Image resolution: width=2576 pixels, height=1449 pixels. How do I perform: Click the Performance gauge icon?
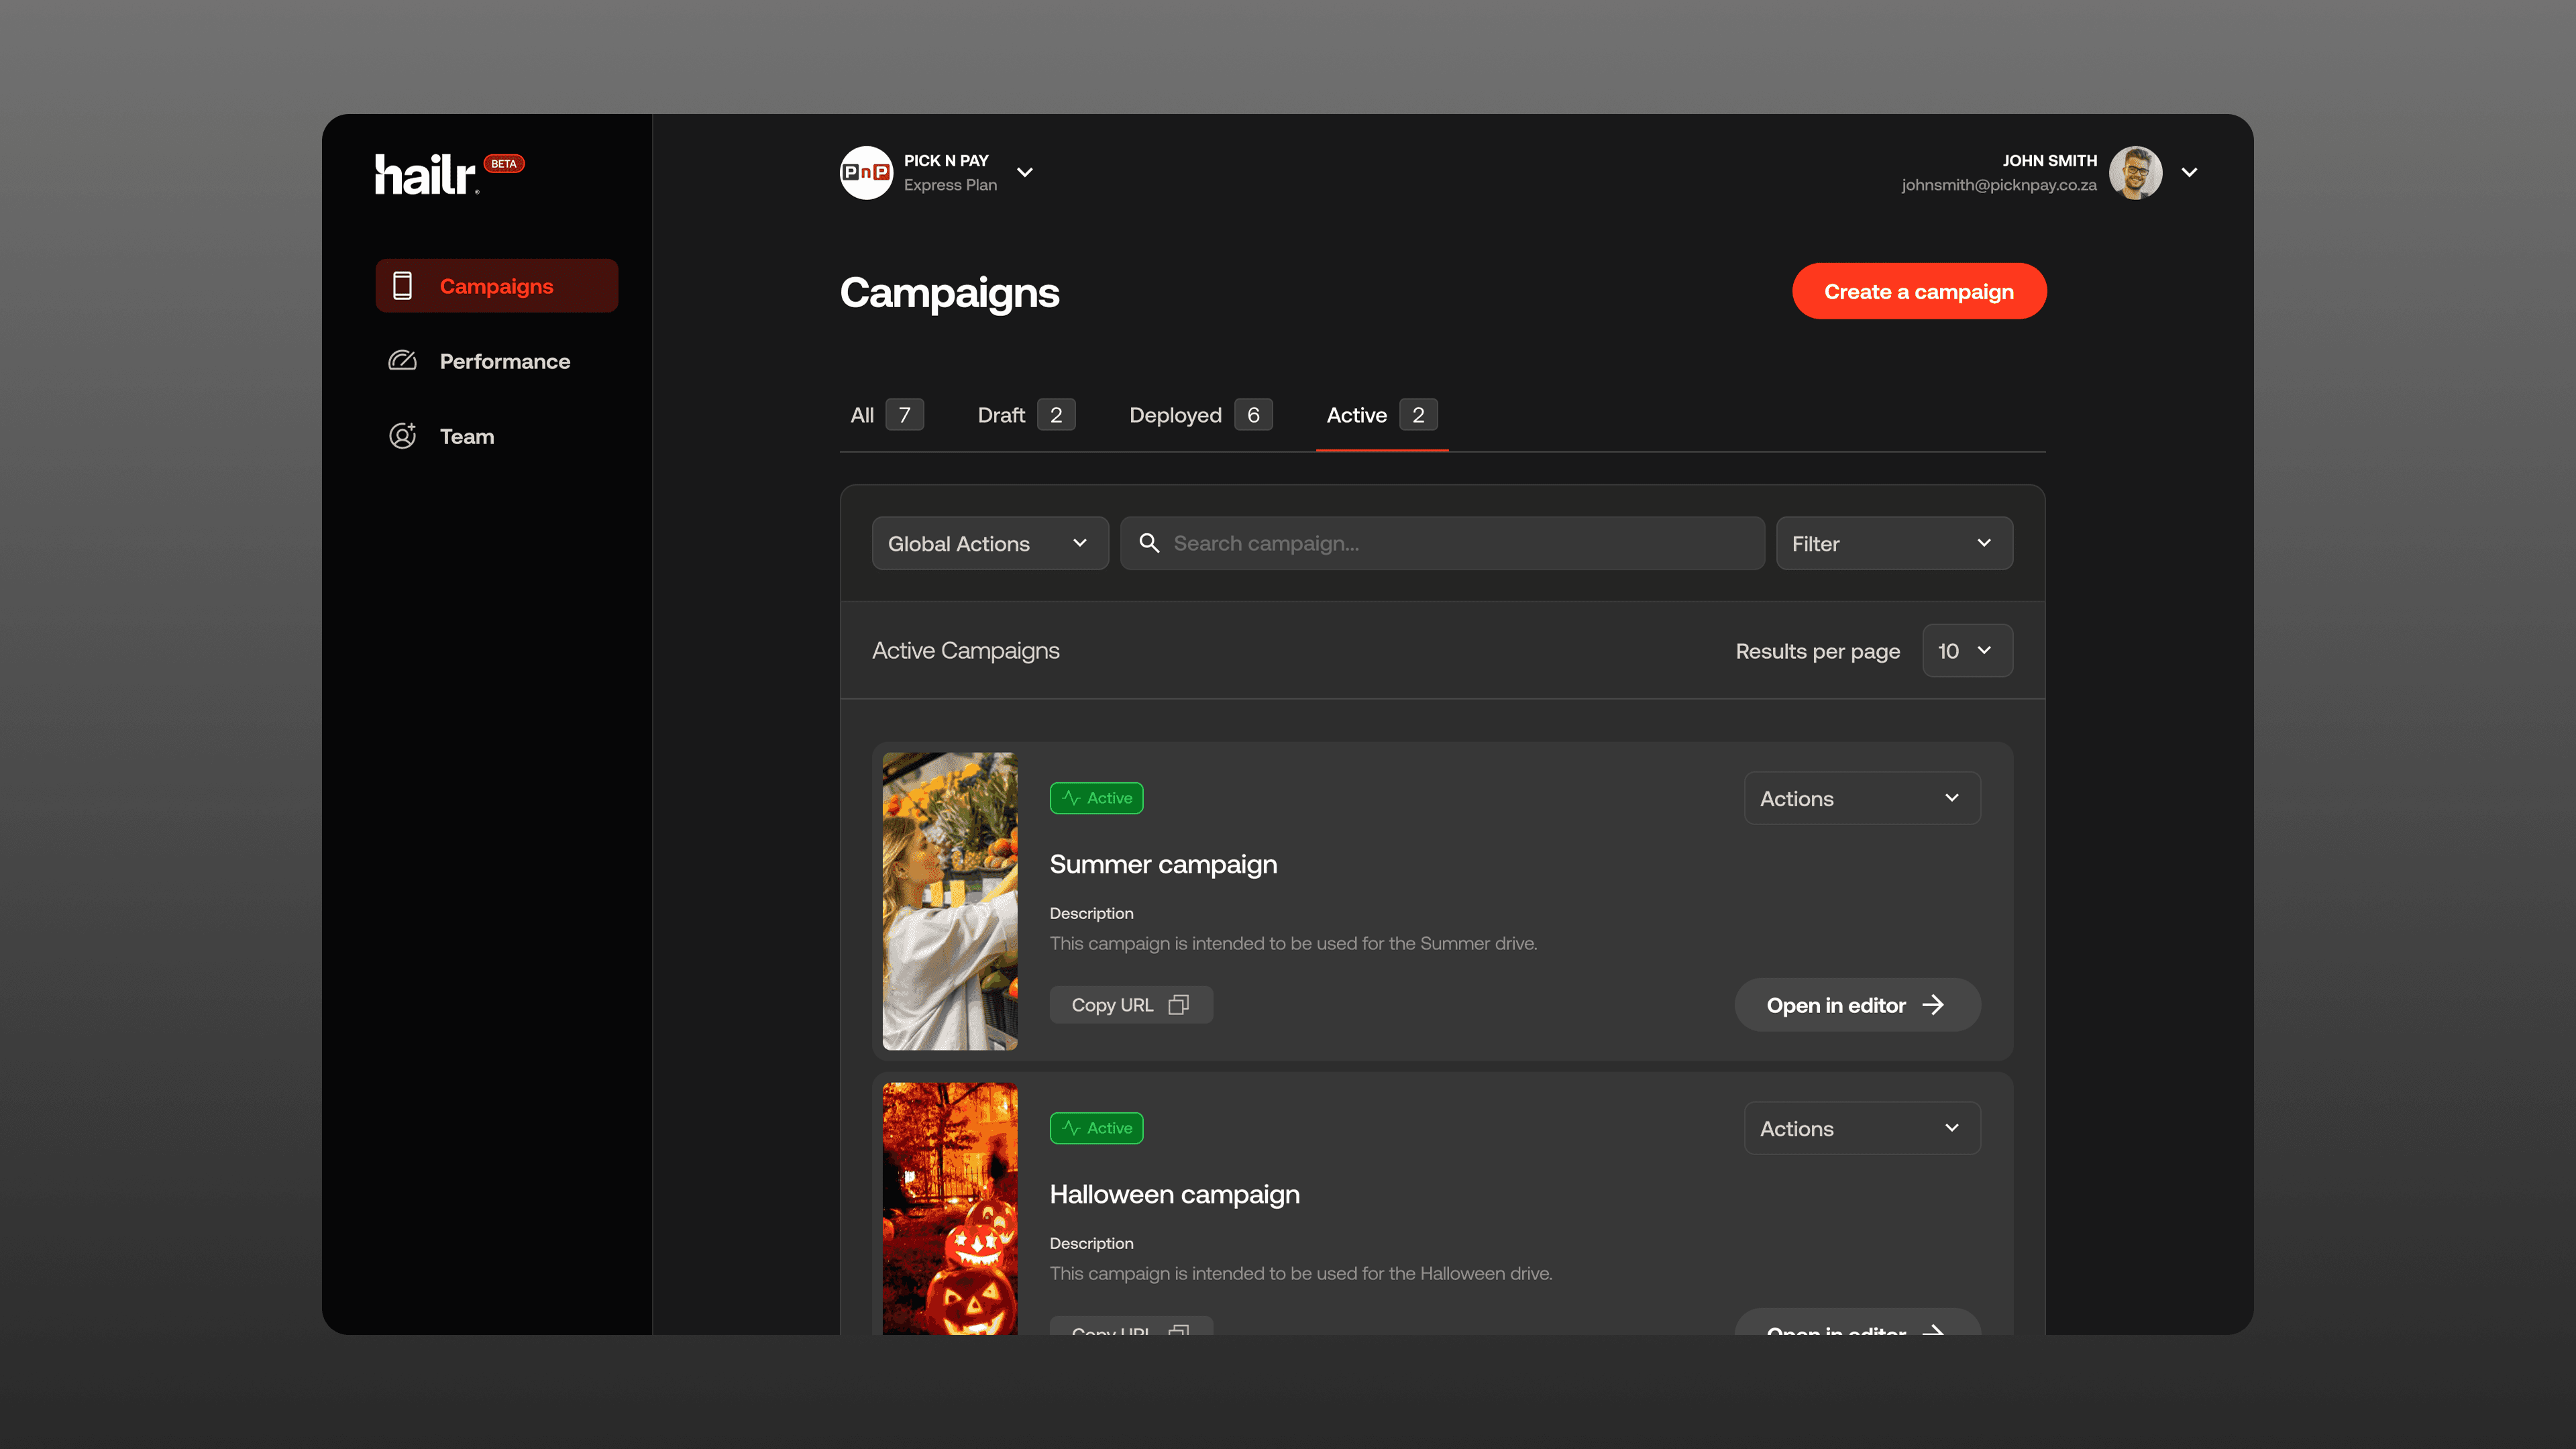click(x=402, y=361)
